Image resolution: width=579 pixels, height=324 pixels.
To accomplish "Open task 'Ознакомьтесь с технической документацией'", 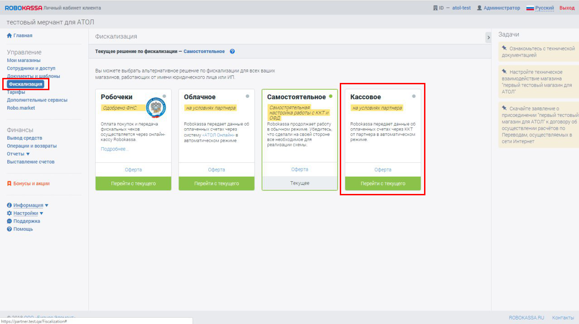I will click(x=539, y=52).
